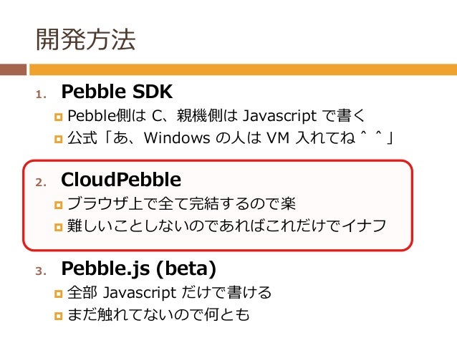457x343 pixels.
Task: Select the Pebble.js (beta) heading
Action: (x=139, y=269)
